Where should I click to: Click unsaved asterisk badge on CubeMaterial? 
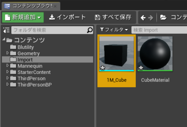[141, 68]
